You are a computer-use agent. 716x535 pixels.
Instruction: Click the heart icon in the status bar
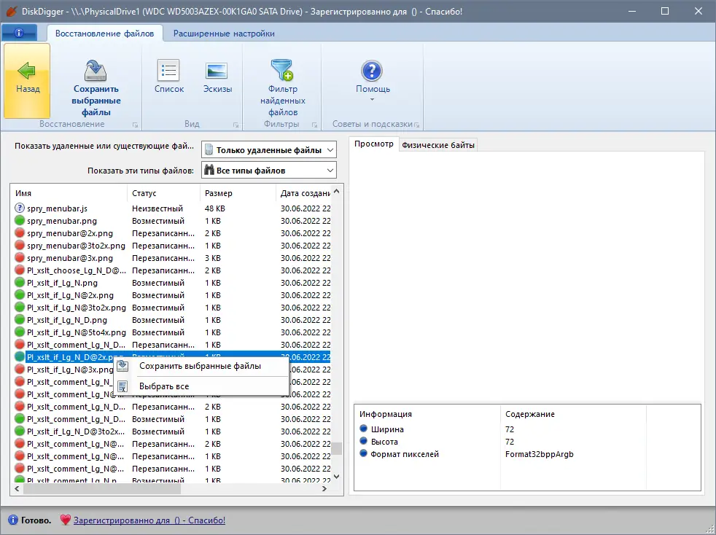coord(65,520)
